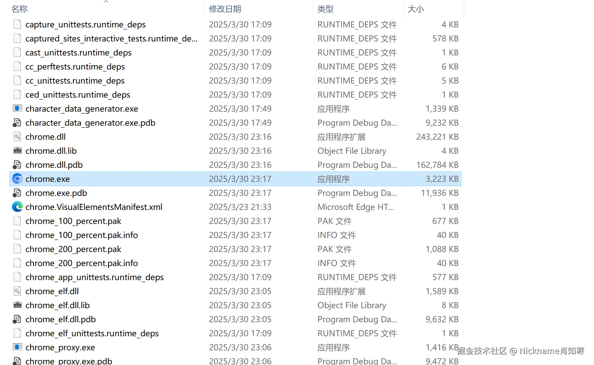Click the chrome_elf_unittests.runtime_deps file icon

17,333
